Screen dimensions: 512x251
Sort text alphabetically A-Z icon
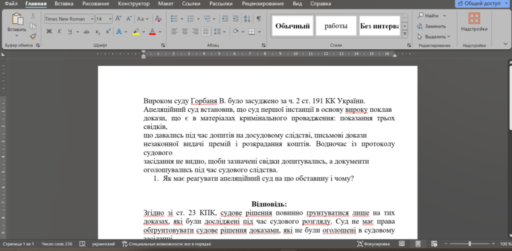click(x=247, y=18)
